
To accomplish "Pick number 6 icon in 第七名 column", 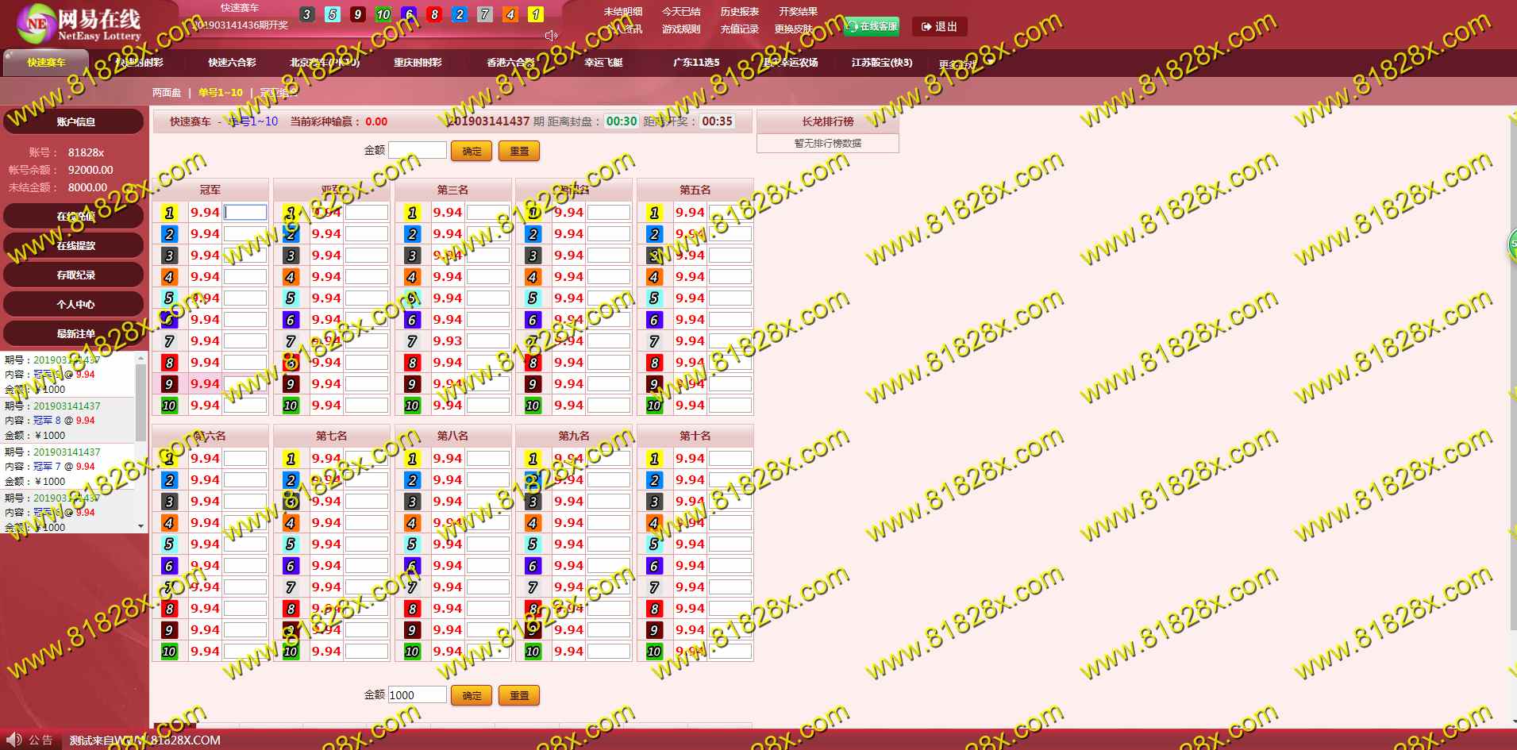I will [x=291, y=566].
